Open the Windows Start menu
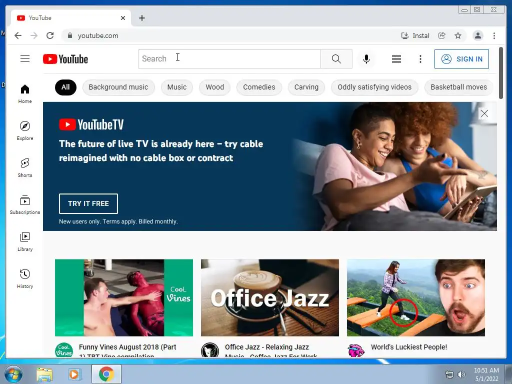Viewport: 512px width, 384px height. click(13, 374)
